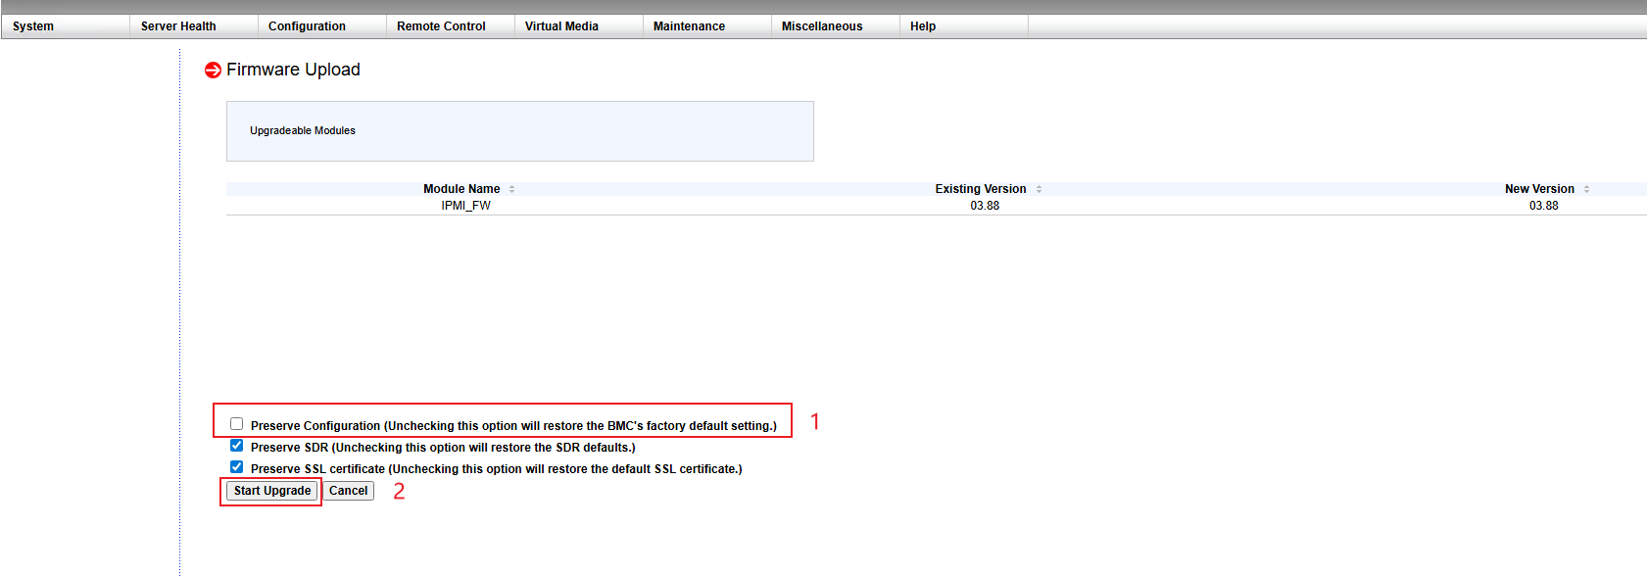Click the Firmware Upload page heading
Image resolution: width=1647 pixels, height=576 pixels.
pyautogui.click(x=293, y=70)
